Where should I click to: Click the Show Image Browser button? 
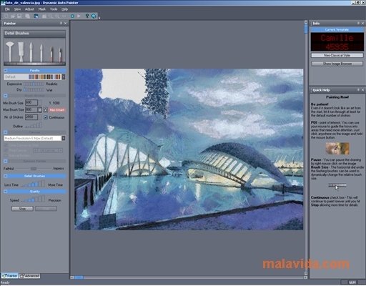(337, 64)
